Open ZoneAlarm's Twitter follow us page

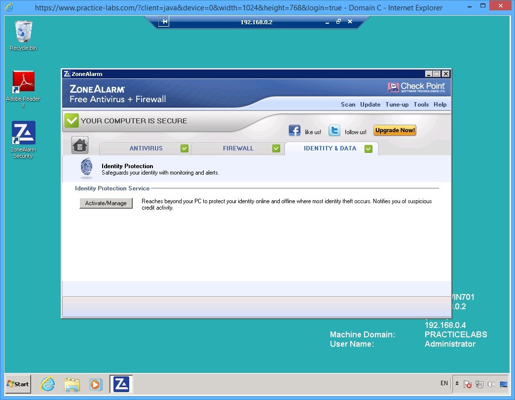click(334, 130)
